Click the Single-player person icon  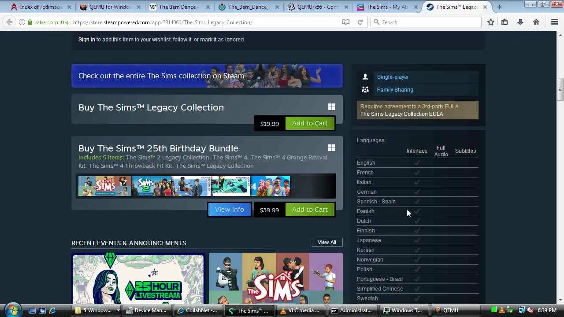(365, 77)
